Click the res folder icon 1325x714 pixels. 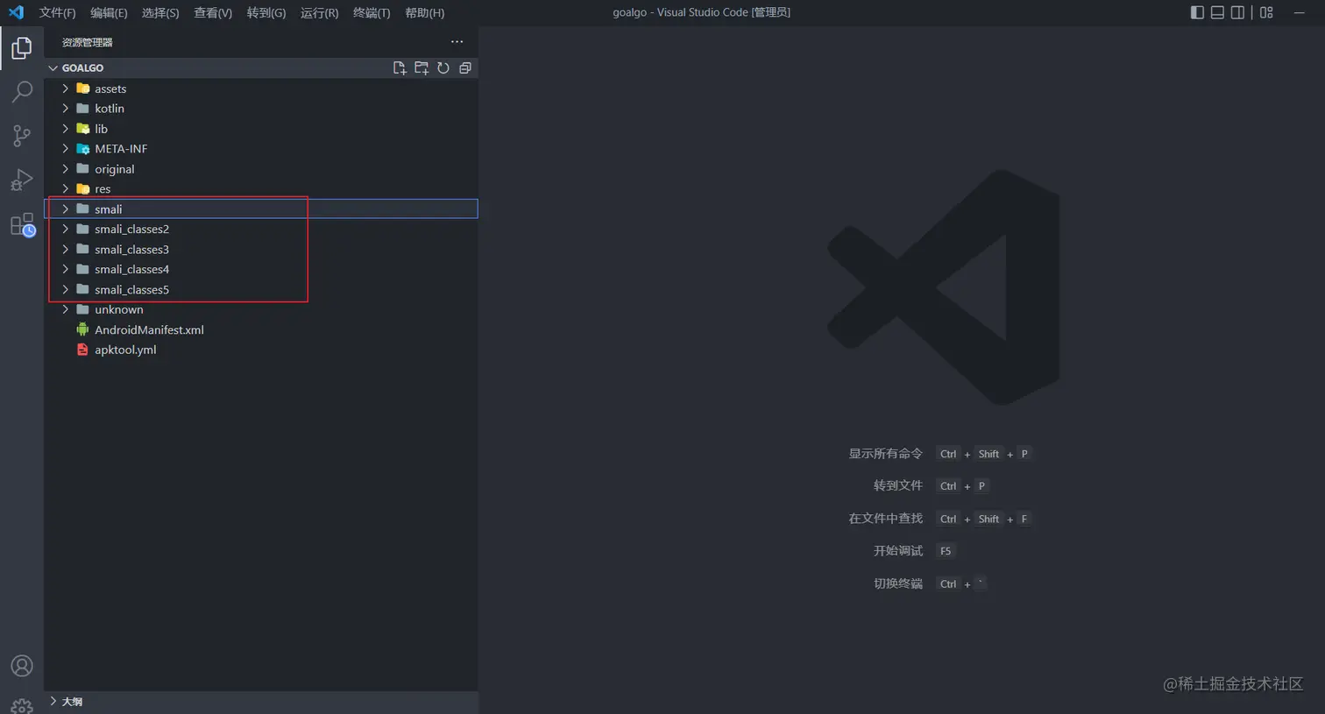(x=83, y=189)
